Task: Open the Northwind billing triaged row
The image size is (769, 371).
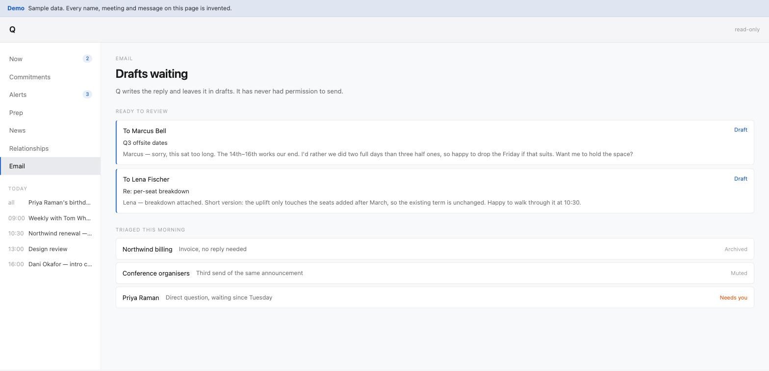Action: tap(435, 249)
